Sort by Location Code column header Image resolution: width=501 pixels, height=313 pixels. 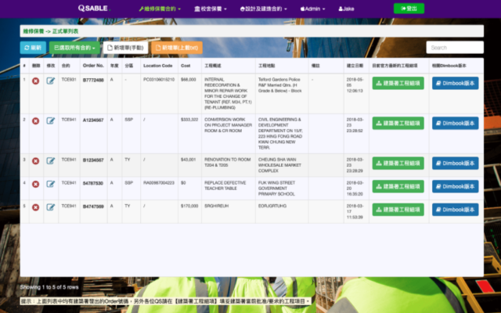tap(158, 66)
